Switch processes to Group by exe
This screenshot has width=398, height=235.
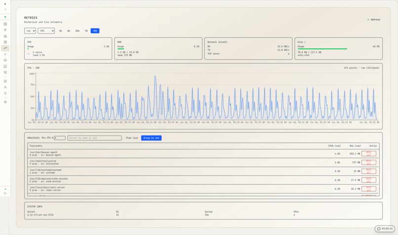pyautogui.click(x=151, y=138)
